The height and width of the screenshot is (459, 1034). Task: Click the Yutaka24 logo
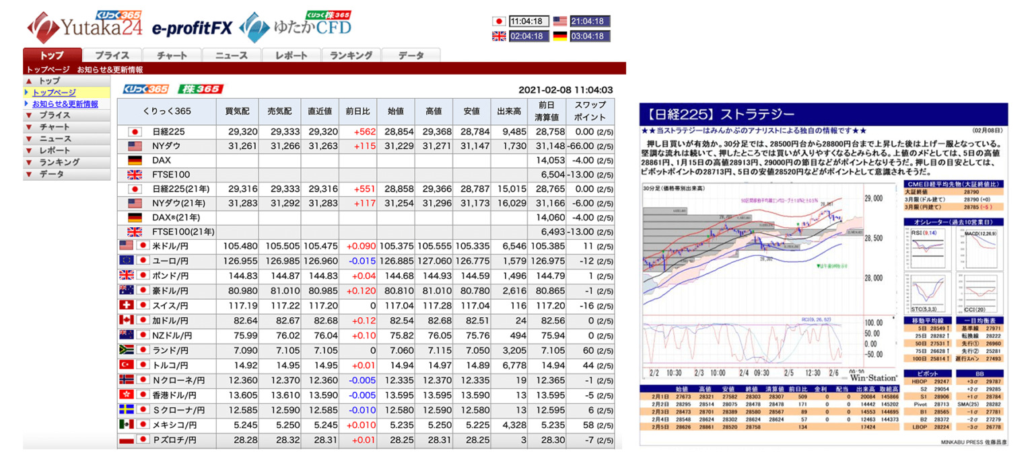click(x=84, y=27)
